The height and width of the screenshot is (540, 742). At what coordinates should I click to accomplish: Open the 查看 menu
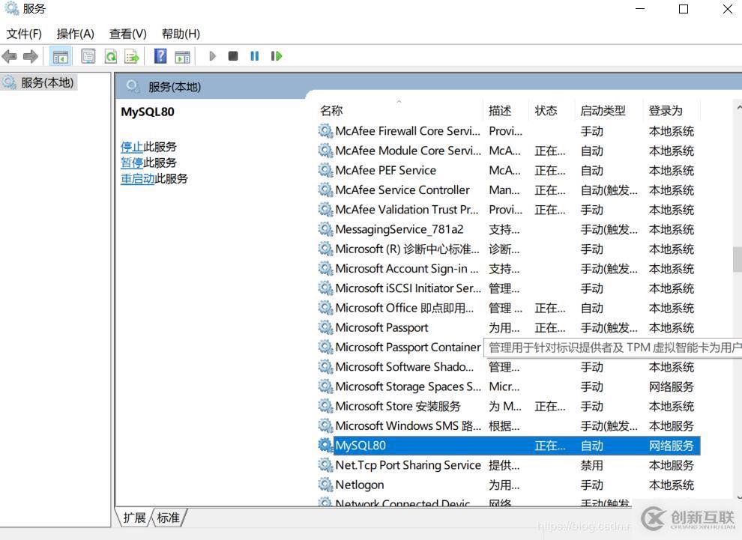pos(126,33)
